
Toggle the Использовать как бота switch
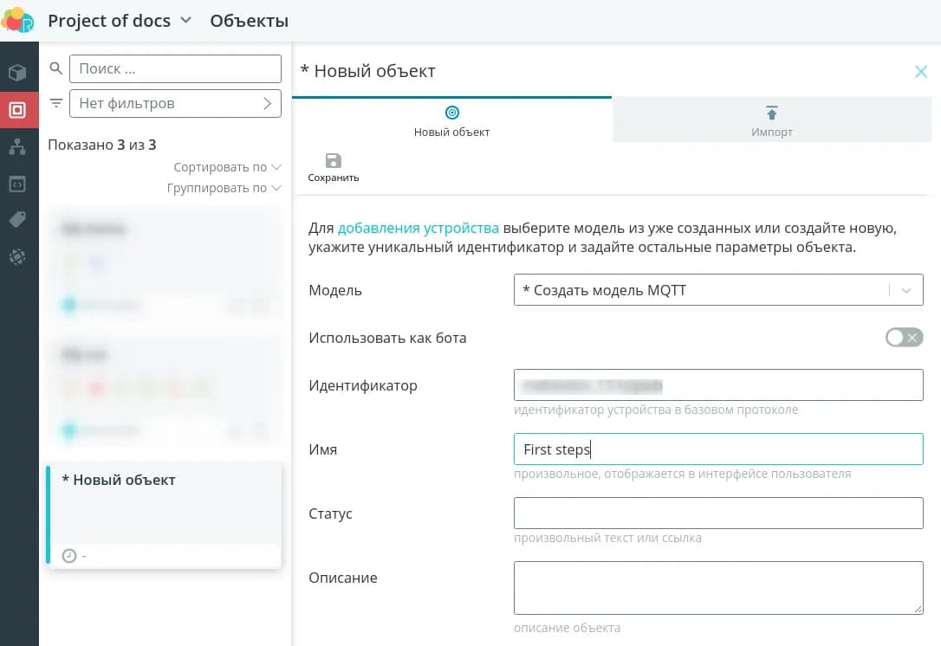[x=904, y=338]
